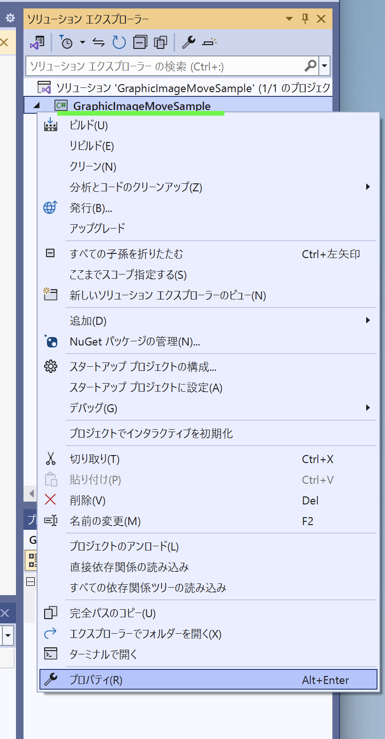Viewport: 385px width, 739px height.
Task: Select the Collapse All icon
Action: (139, 42)
